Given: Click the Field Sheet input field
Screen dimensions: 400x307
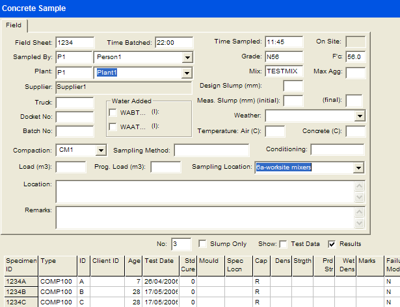Looking at the screenshot, I should [75, 43].
